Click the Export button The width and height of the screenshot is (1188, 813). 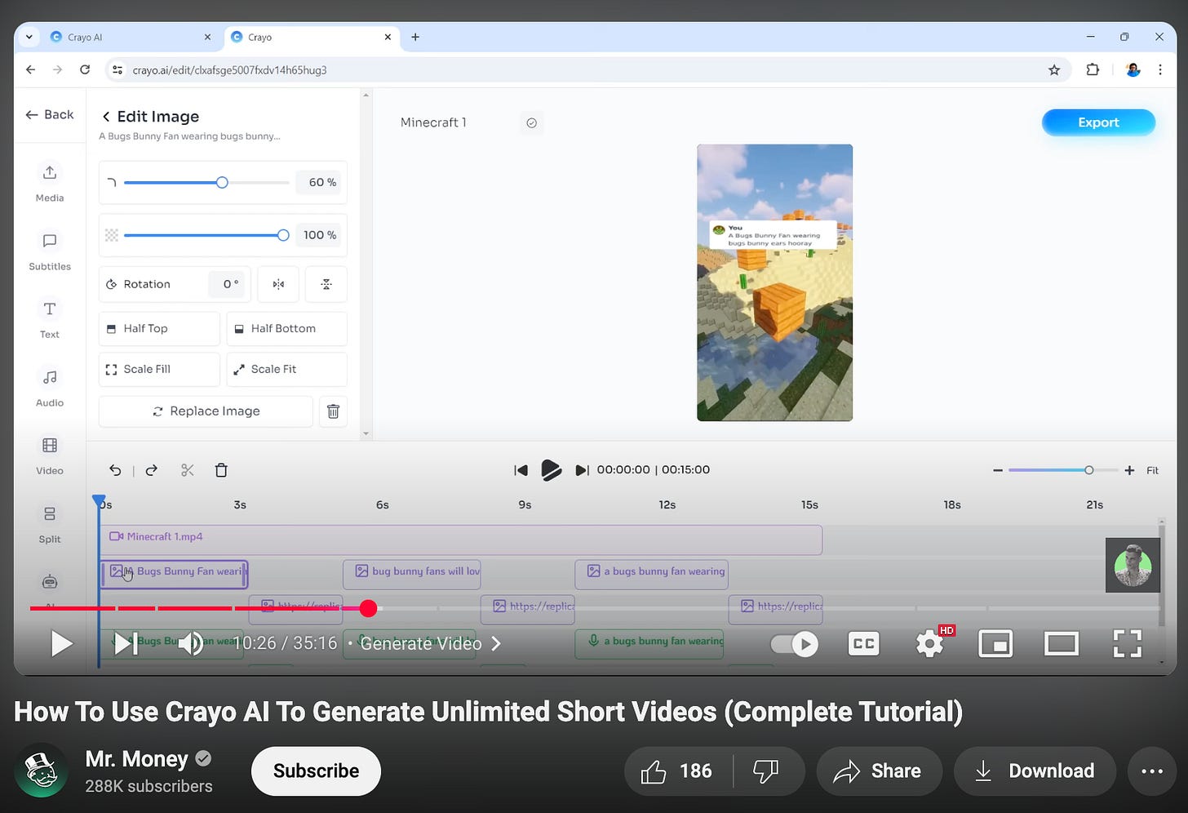pyautogui.click(x=1098, y=122)
